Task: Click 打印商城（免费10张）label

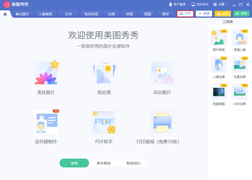Action: (x=158, y=142)
